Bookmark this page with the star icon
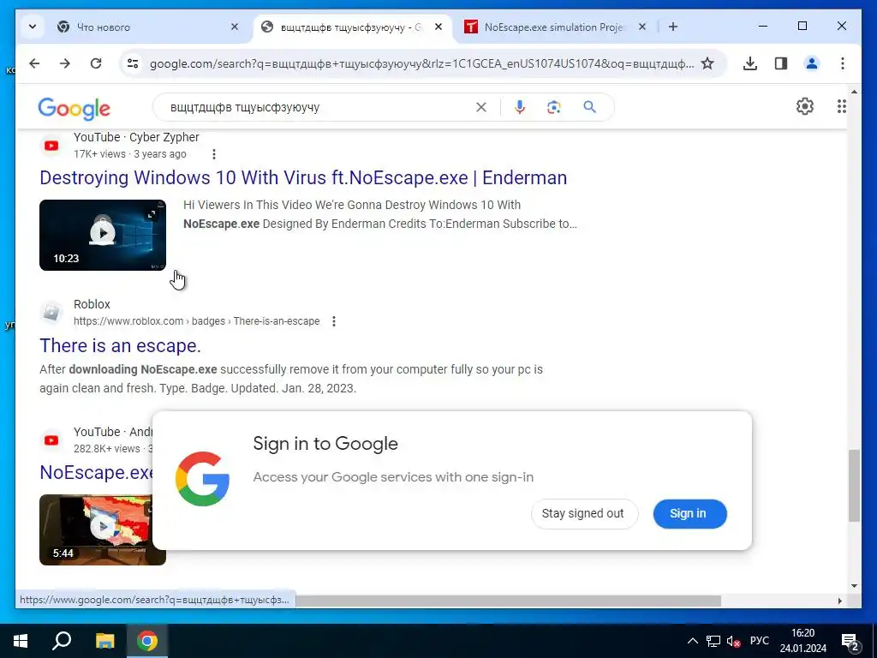Image resolution: width=877 pixels, height=658 pixels. 707,63
